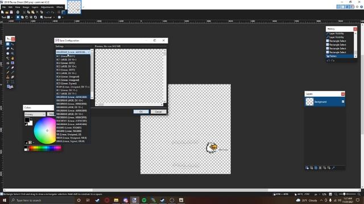Click the Windows Start button
The height and width of the screenshot is (204, 364).
tap(4, 200)
